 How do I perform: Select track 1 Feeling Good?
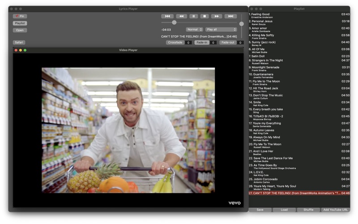click(x=299, y=16)
